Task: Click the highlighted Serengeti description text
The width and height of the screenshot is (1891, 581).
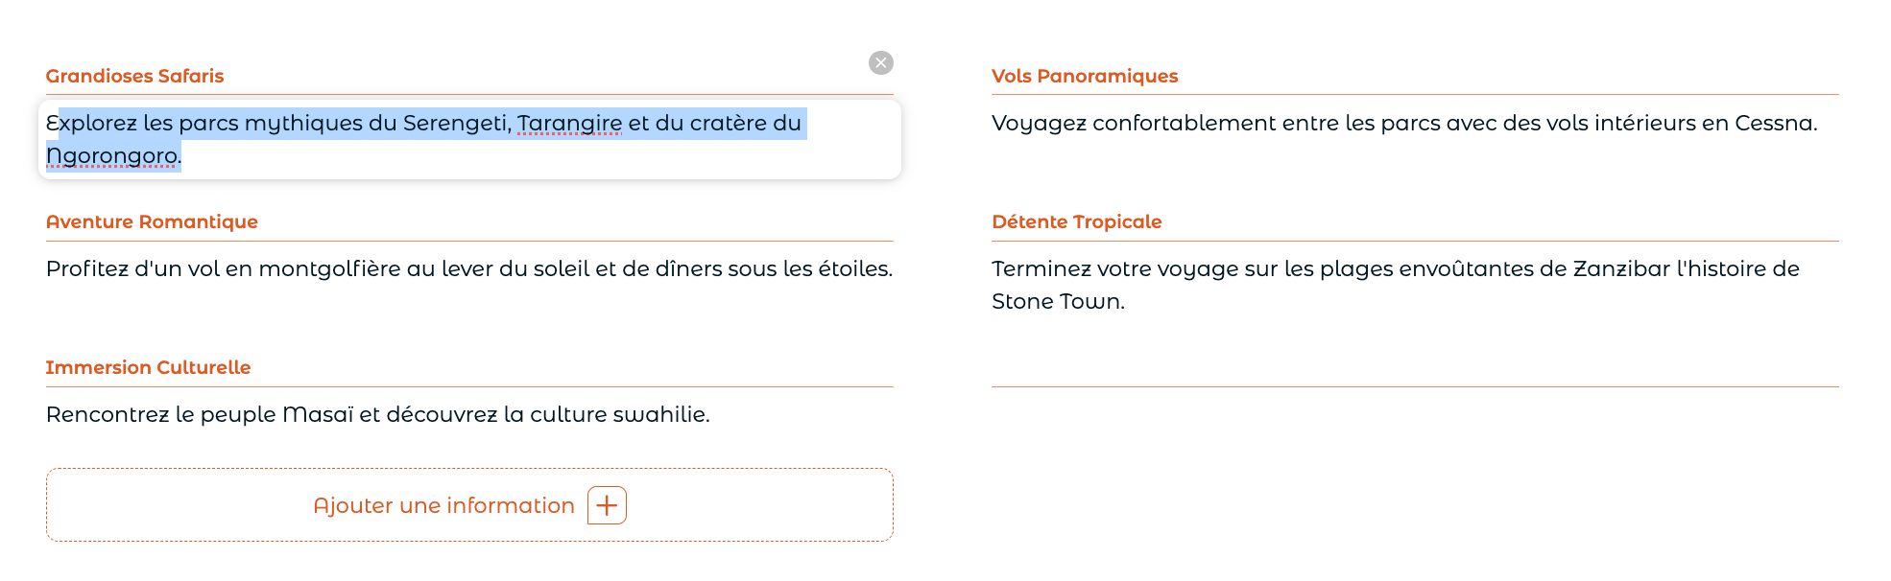Action: click(423, 139)
